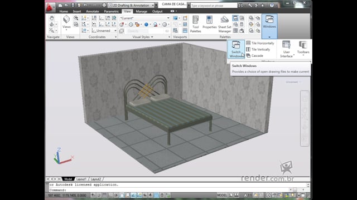Click the Clean Screen icon in status bar
This screenshot has height=200, width=357.
coord(303,195)
